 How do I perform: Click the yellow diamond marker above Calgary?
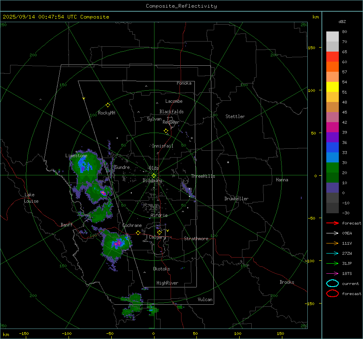159,232
